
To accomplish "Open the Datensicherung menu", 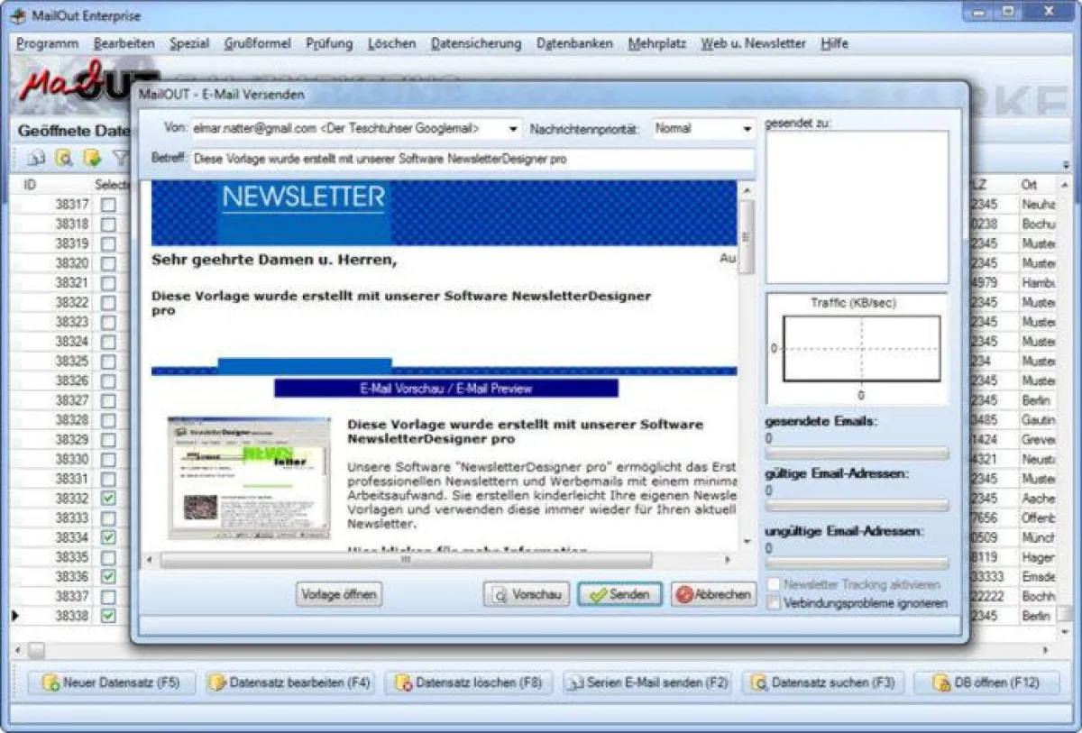I will click(476, 43).
